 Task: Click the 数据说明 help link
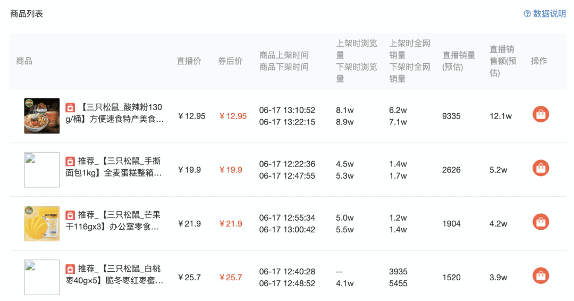[549, 14]
